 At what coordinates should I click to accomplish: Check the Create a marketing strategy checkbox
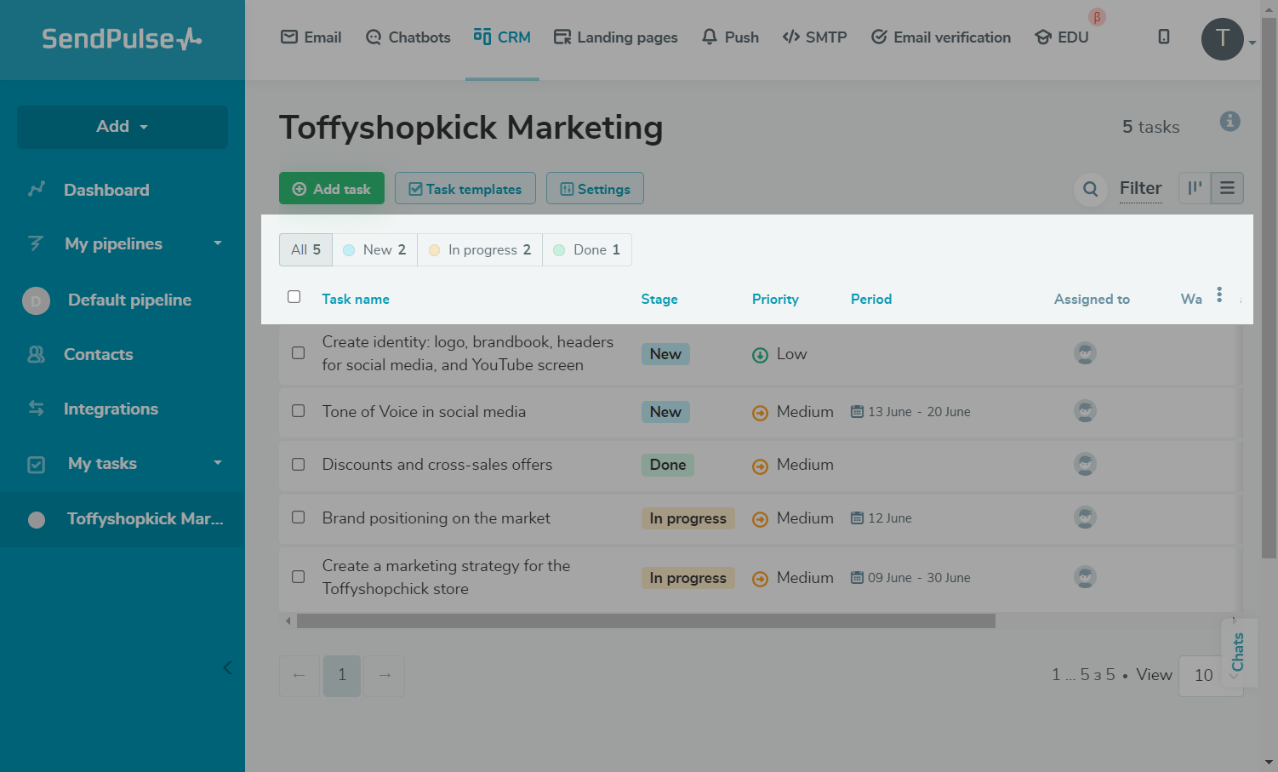coord(298,576)
